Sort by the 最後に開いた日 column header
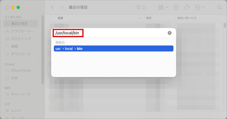The image size is (227, 119). 187,18
